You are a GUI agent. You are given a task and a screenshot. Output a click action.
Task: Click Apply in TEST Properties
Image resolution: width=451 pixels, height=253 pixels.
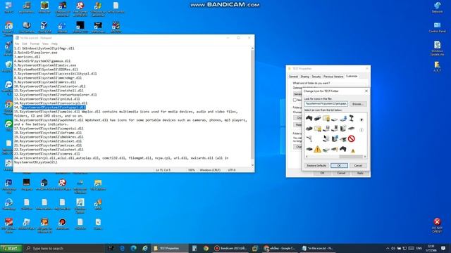[x=360, y=174]
